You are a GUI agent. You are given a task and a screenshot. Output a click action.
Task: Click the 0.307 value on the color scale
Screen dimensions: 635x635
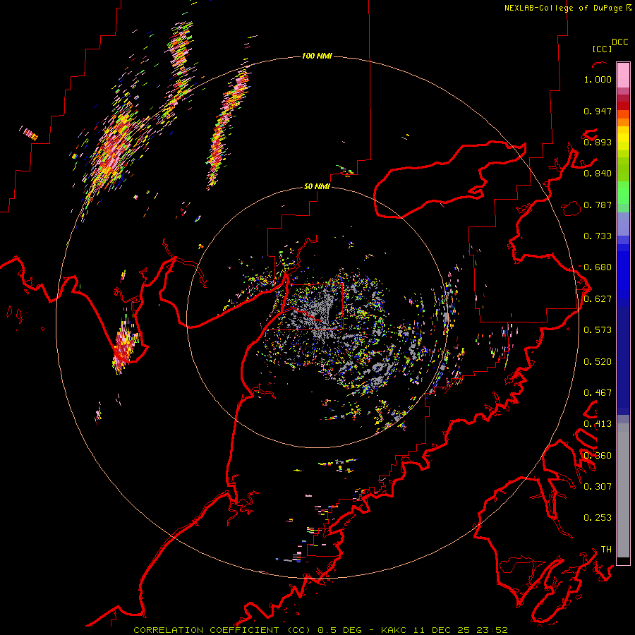pyautogui.click(x=598, y=486)
